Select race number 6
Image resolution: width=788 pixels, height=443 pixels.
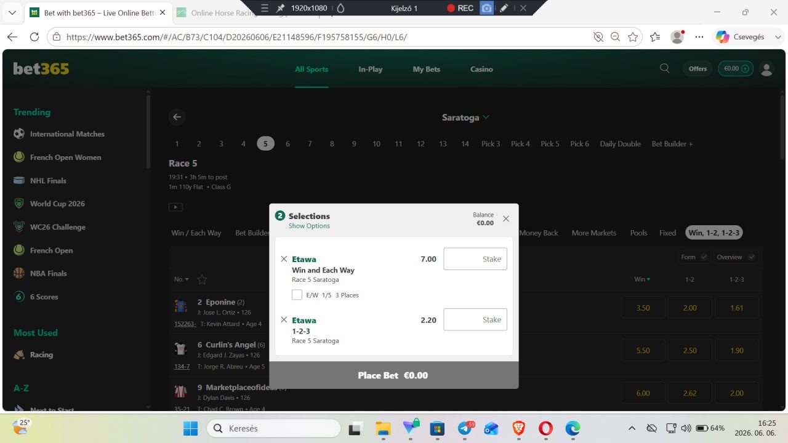287,144
